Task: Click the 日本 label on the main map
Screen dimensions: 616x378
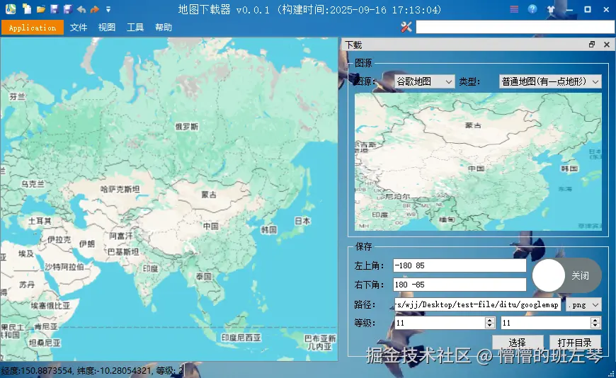Action: click(x=302, y=221)
